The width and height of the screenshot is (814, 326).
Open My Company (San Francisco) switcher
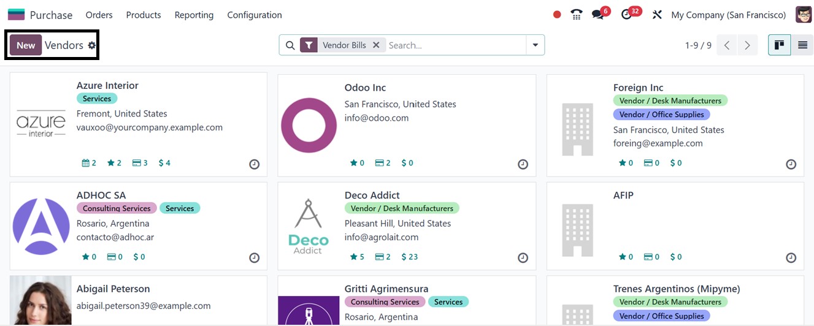(728, 15)
